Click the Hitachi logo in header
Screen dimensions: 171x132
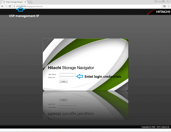point(159,12)
